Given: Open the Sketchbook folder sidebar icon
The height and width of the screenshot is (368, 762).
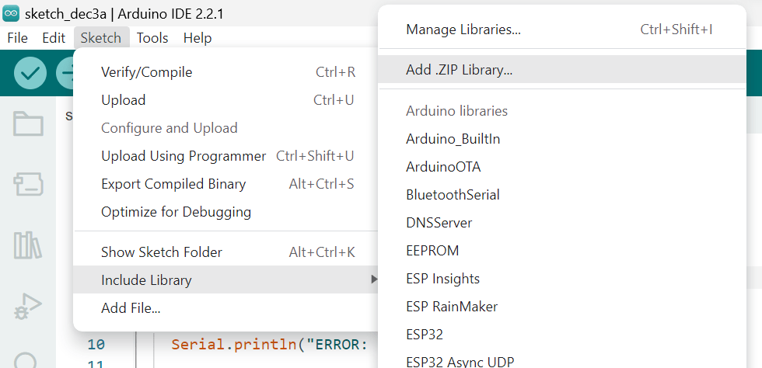Looking at the screenshot, I should 28,123.
